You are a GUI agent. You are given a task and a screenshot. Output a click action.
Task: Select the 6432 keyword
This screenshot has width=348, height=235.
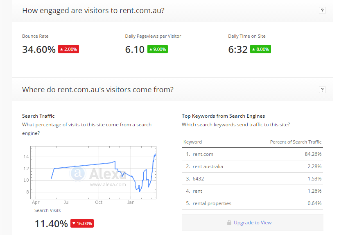[198, 178]
